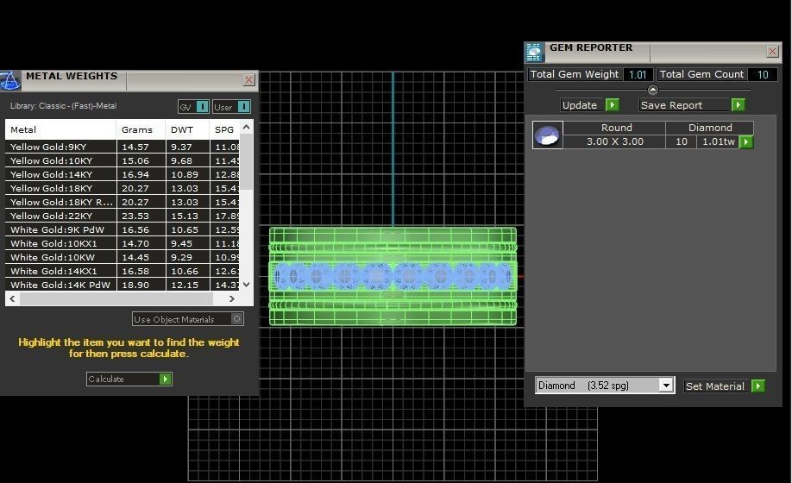Enable Use Object Materials option
Image resolution: width=792 pixels, height=483 pixels.
(x=188, y=319)
